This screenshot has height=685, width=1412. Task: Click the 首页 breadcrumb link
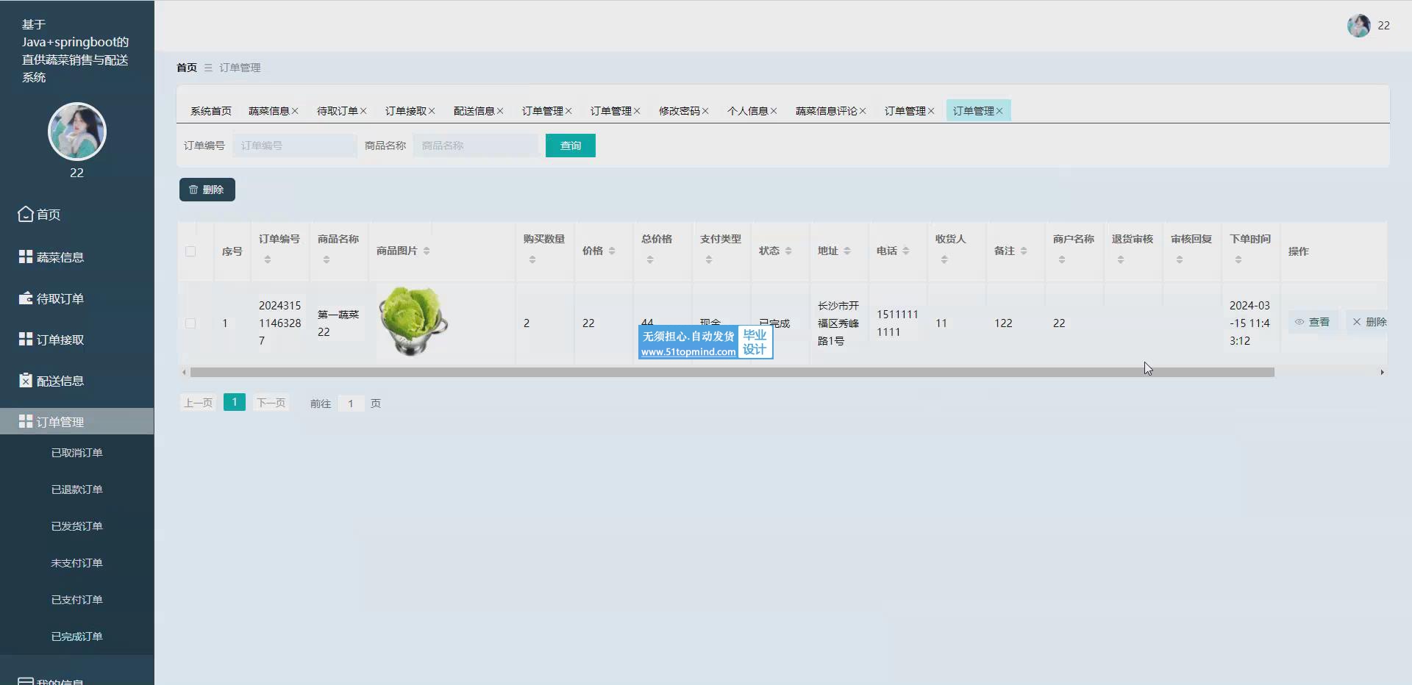click(187, 68)
